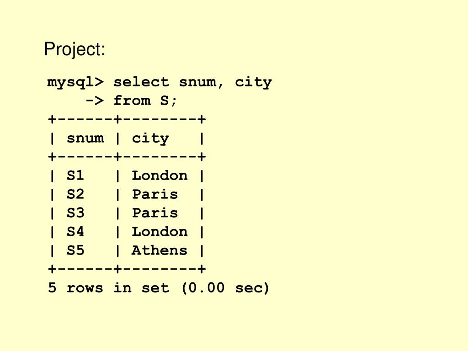This screenshot has height=351, width=468.
Task: Click the "Project:" heading text
Action: tap(74, 49)
